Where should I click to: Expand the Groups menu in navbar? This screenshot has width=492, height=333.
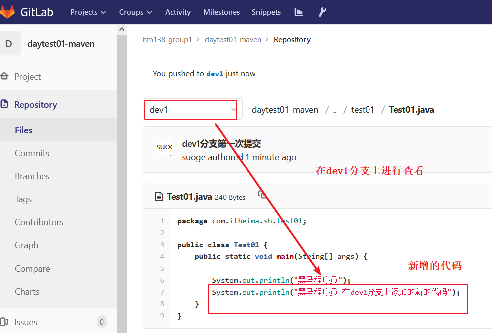(135, 12)
